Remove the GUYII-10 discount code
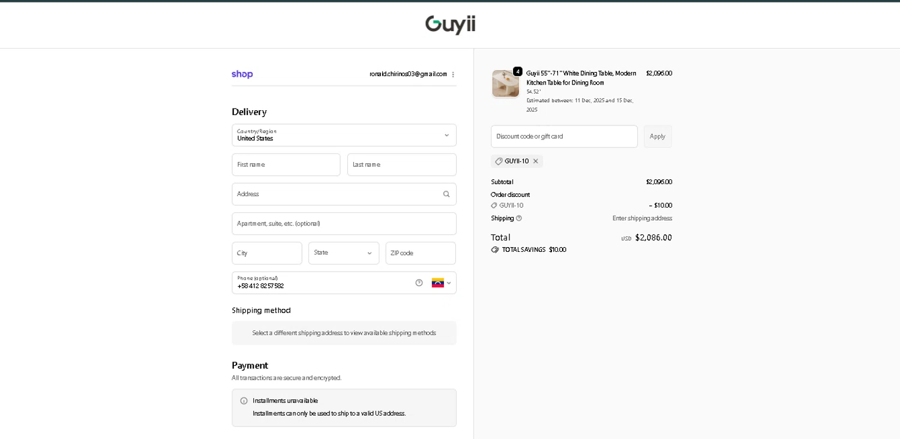Viewport: 900px width, 439px height. click(x=536, y=161)
